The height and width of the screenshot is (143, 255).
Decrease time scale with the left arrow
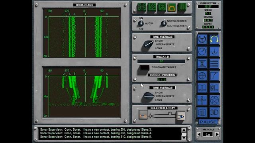click(x=199, y=134)
